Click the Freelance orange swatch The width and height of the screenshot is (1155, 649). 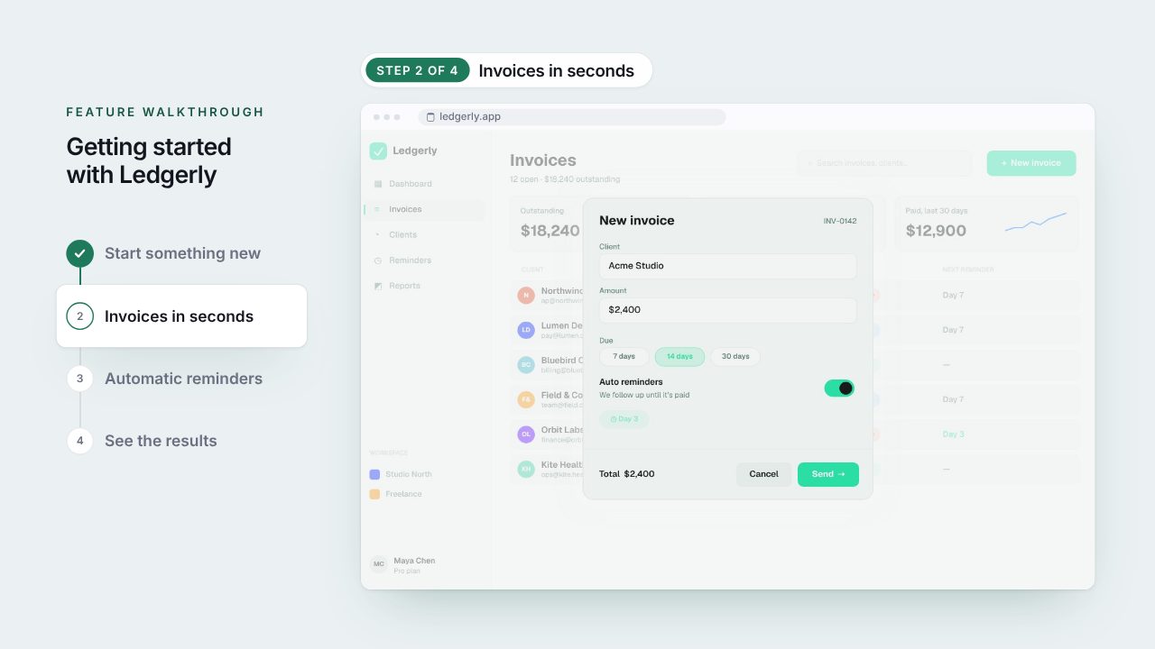tap(374, 494)
